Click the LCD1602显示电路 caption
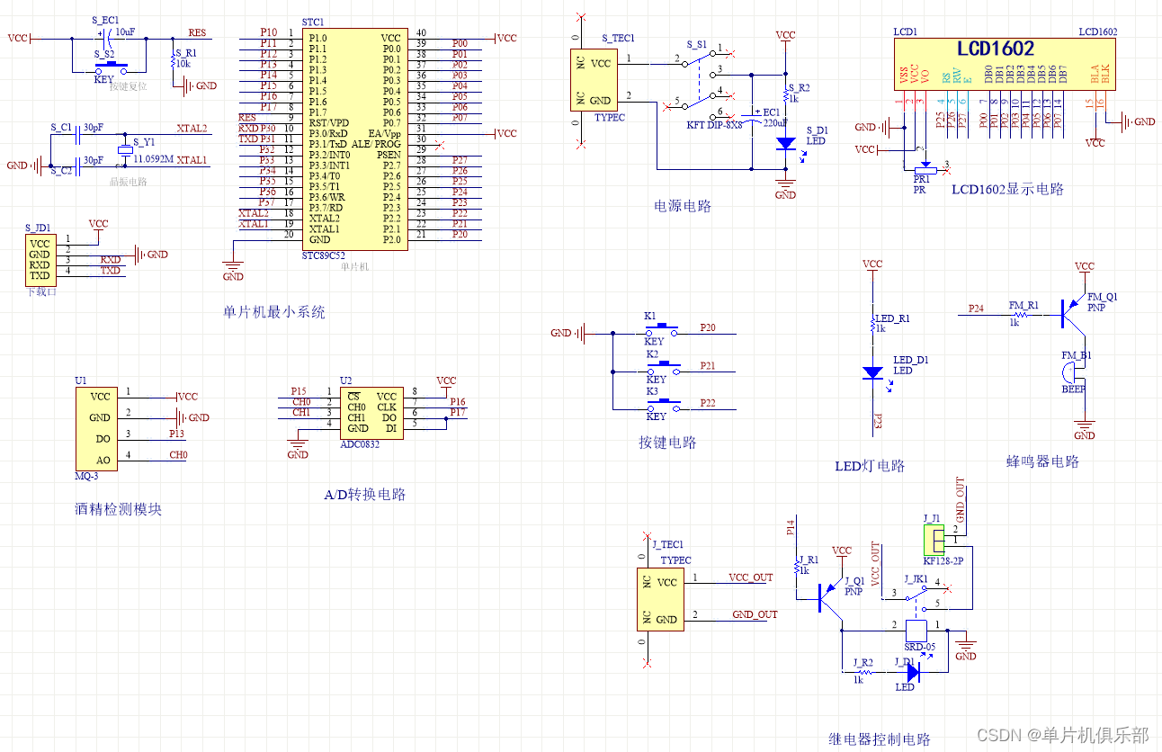The width and height of the screenshot is (1162, 752). (1008, 189)
